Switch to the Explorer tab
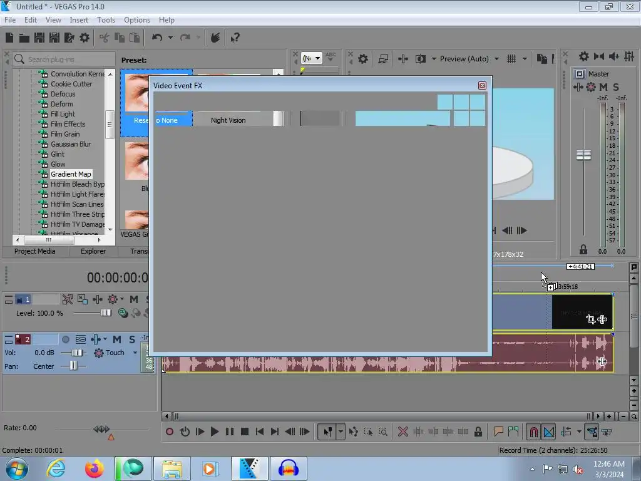 93,251
